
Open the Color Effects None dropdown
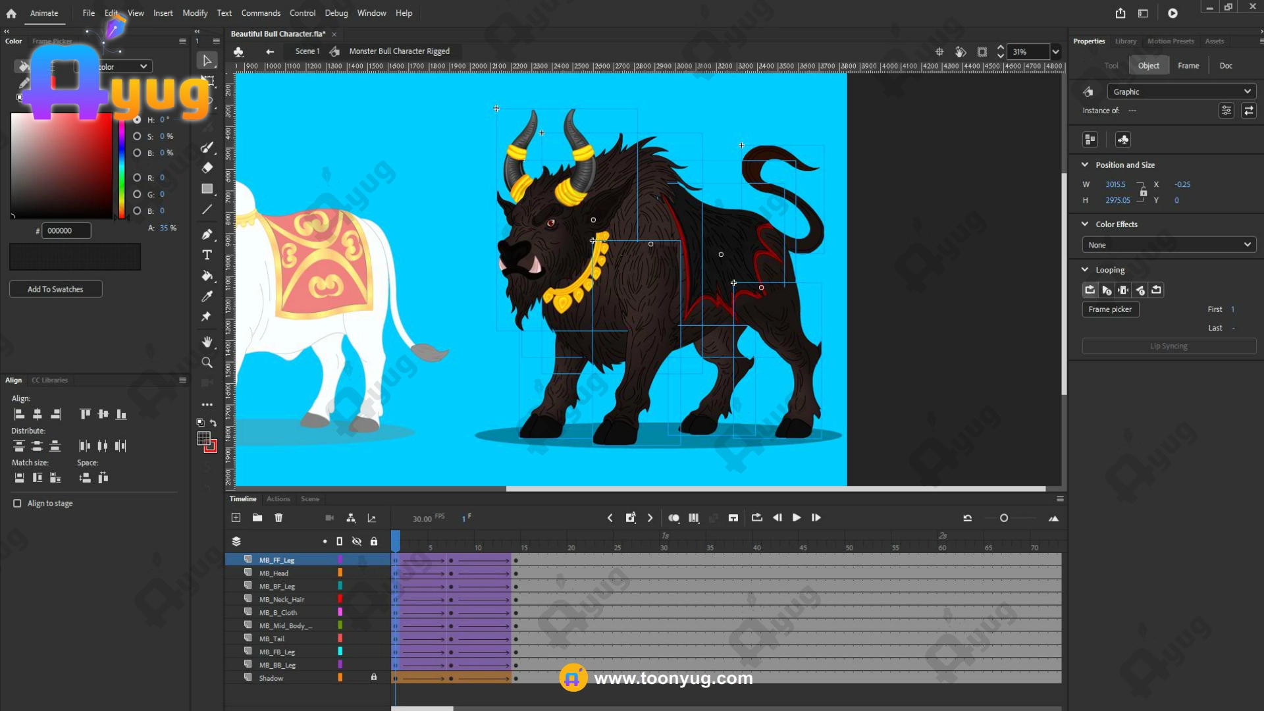pos(1169,245)
